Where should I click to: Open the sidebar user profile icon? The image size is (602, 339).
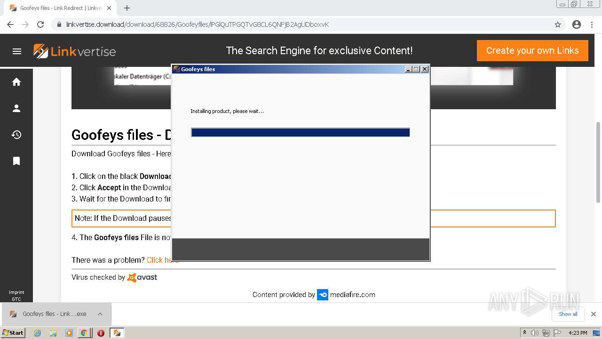pos(16,108)
